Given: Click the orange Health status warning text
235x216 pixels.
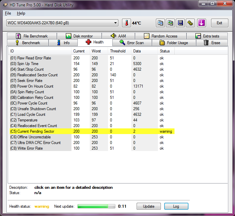Looking at the screenshot, I should [42, 206].
